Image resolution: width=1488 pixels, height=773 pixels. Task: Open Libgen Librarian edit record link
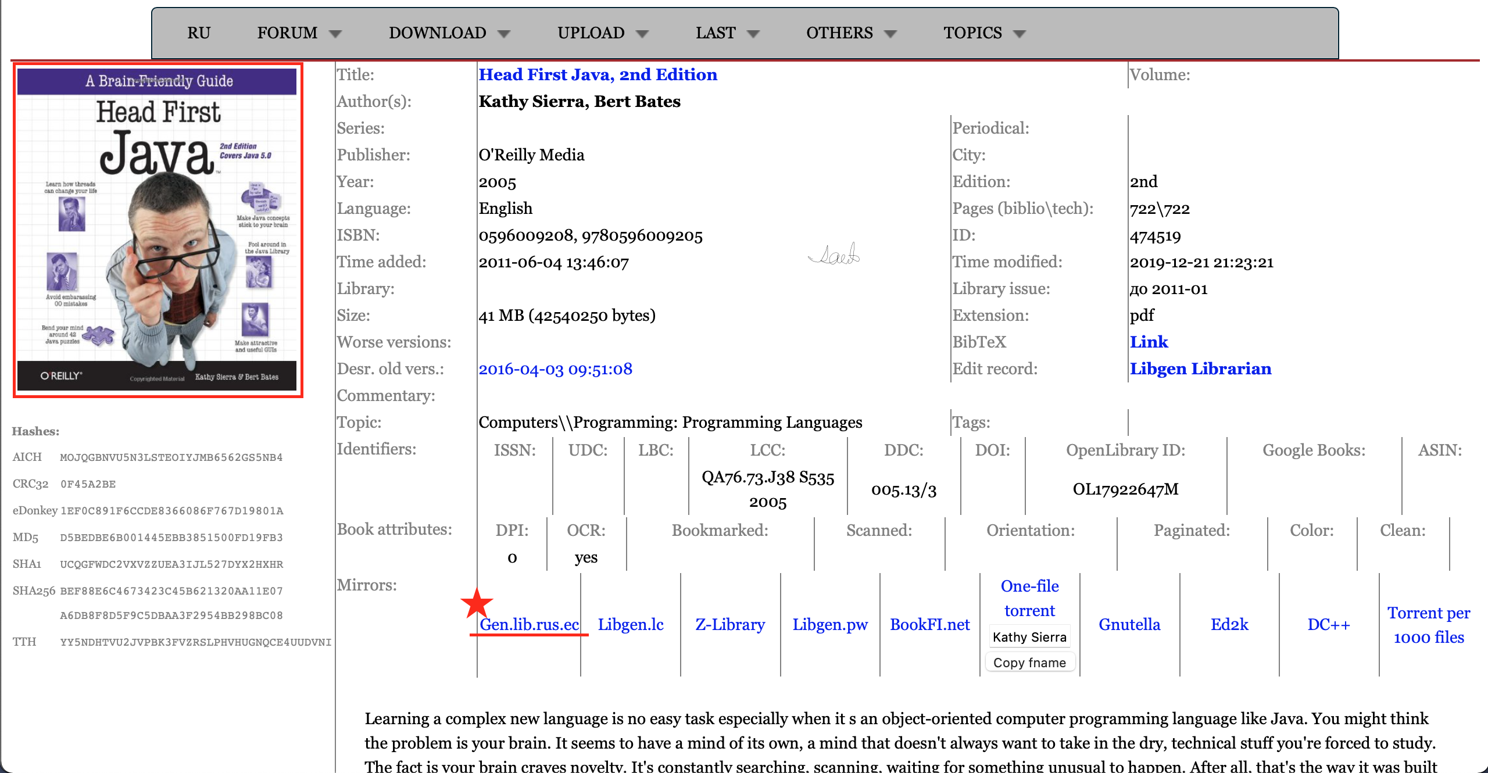[1200, 368]
